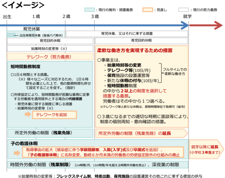
Task: Select the 2歳 timeline marker
Action: click(66, 16)
